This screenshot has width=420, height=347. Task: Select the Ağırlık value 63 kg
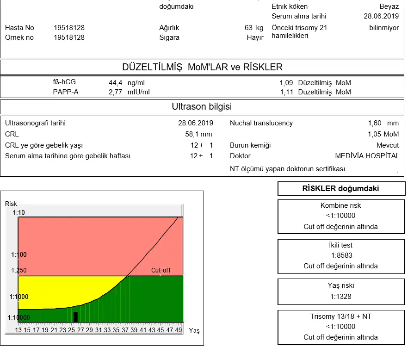pyautogui.click(x=254, y=28)
